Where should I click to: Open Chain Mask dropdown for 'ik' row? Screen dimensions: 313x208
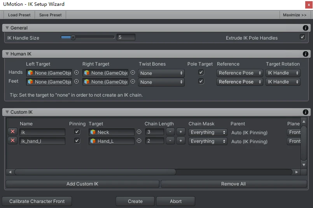(208, 132)
